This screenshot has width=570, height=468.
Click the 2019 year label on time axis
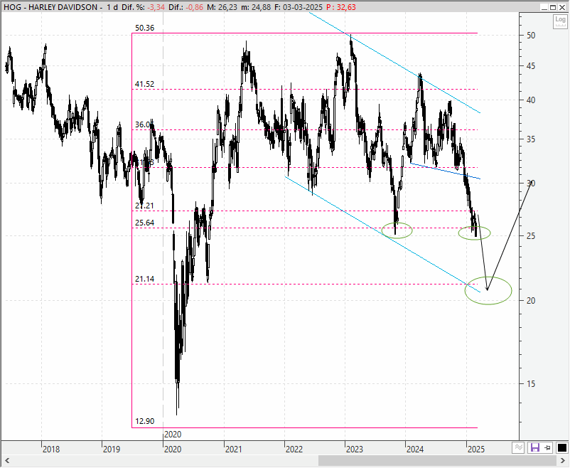112,450
